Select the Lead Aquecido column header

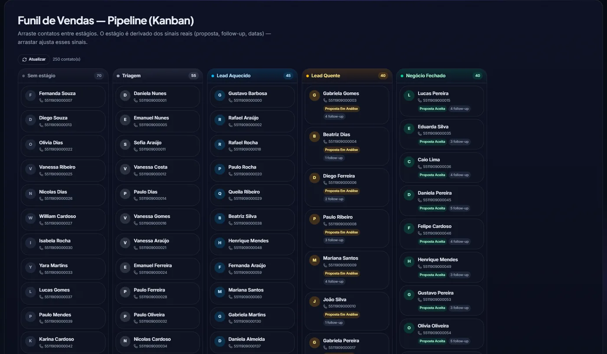(252, 76)
